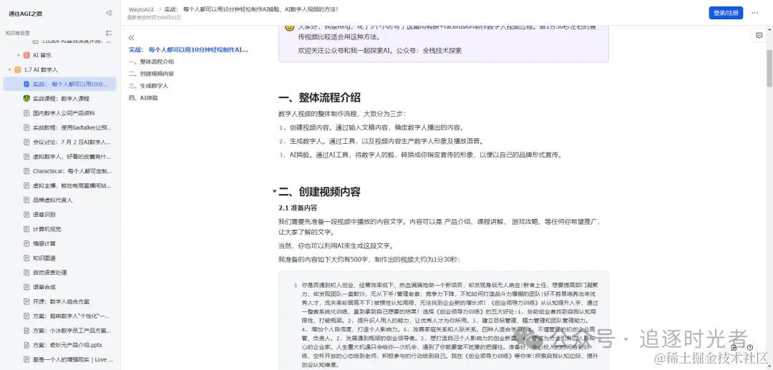
Task: Click the subheading 2.1 准备内容
Action: pyautogui.click(x=298, y=208)
